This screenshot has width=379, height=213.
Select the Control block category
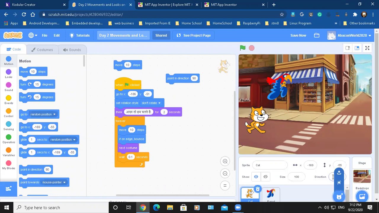pyautogui.click(x=9, y=113)
